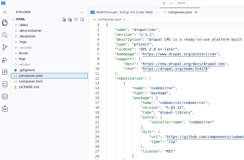Viewport: 244px width, 160px height.
Task: Click line number 1 in the gutter
Action: click(98, 25)
